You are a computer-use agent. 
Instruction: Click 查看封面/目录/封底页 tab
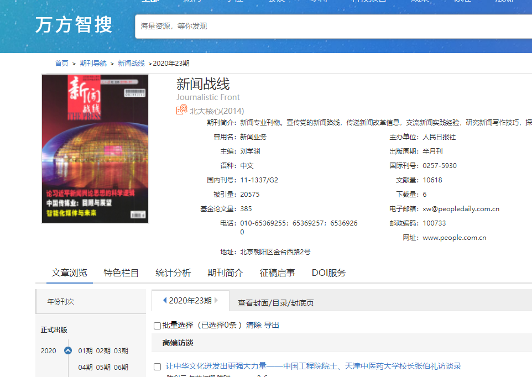(x=276, y=303)
